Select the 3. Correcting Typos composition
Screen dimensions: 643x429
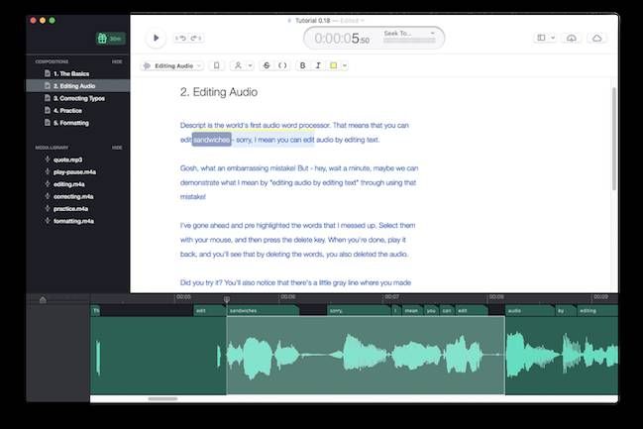79,98
